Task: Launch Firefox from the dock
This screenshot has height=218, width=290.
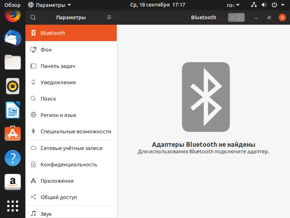Action: [13, 16]
